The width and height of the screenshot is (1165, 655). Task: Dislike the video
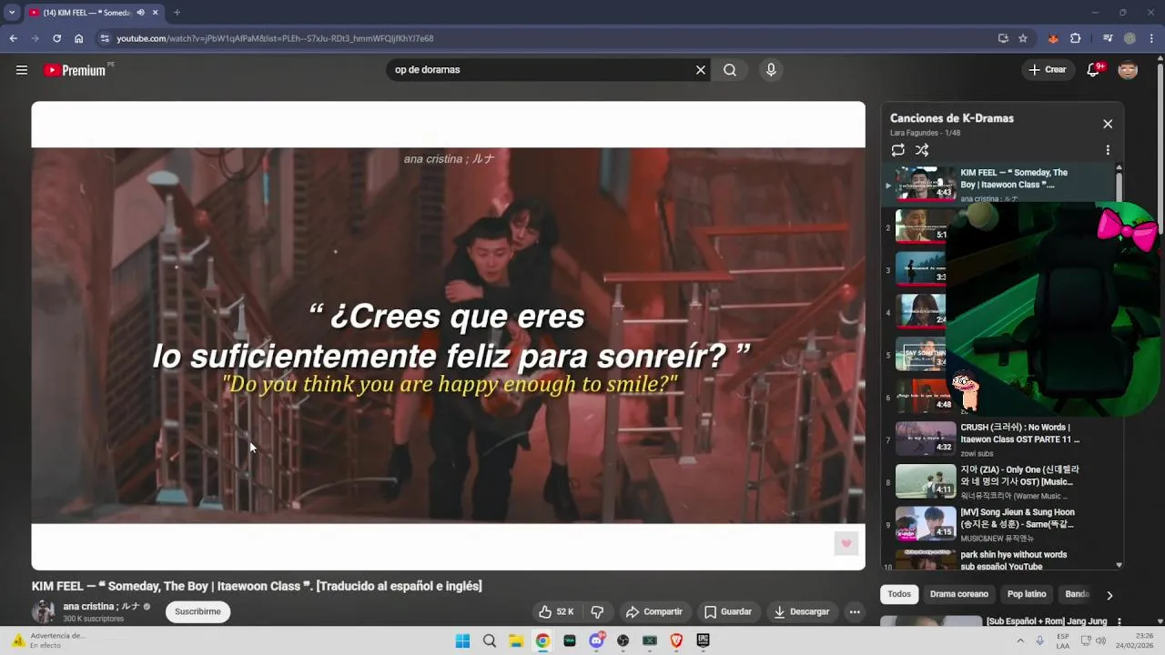tap(597, 612)
